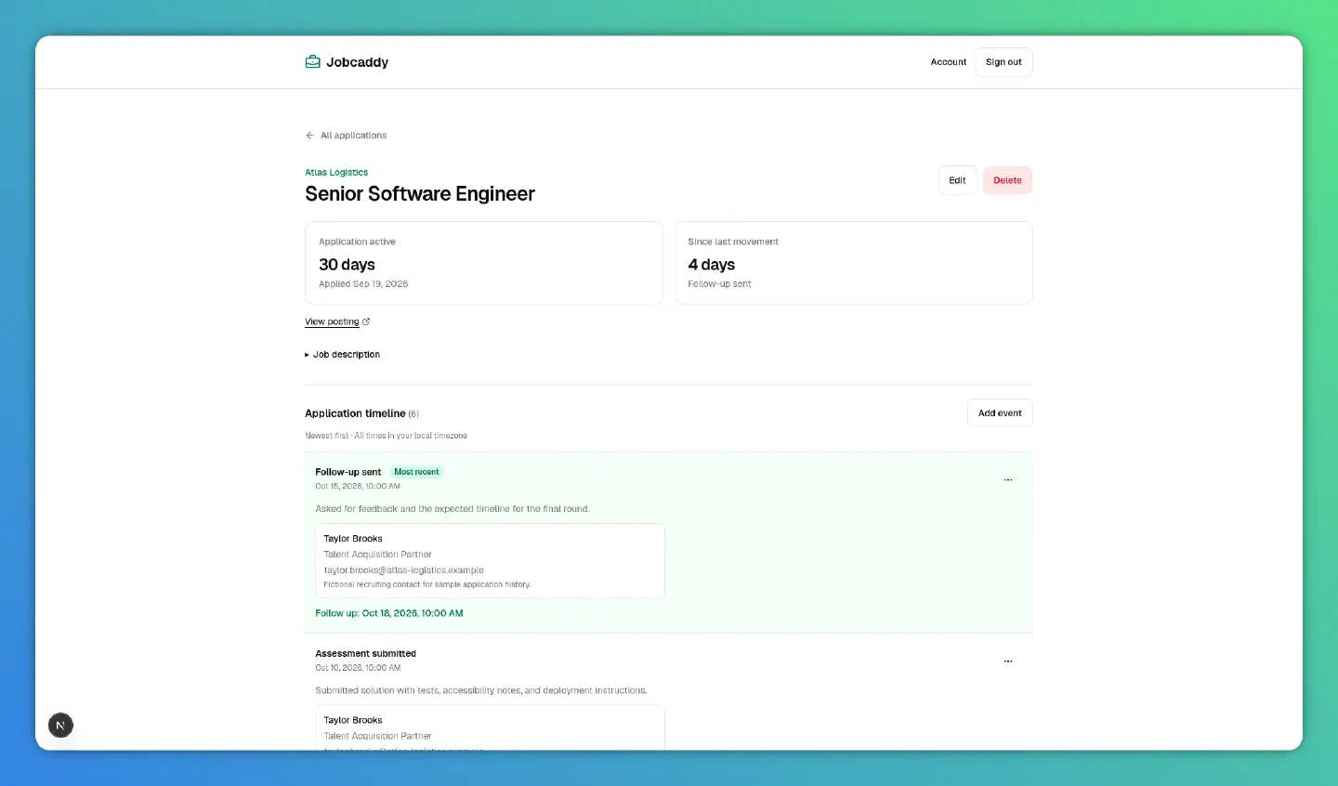Viewport: 1338px width, 786px height.
Task: Click the 'Applied Sep 19, 2026' text
Action: [x=363, y=284]
